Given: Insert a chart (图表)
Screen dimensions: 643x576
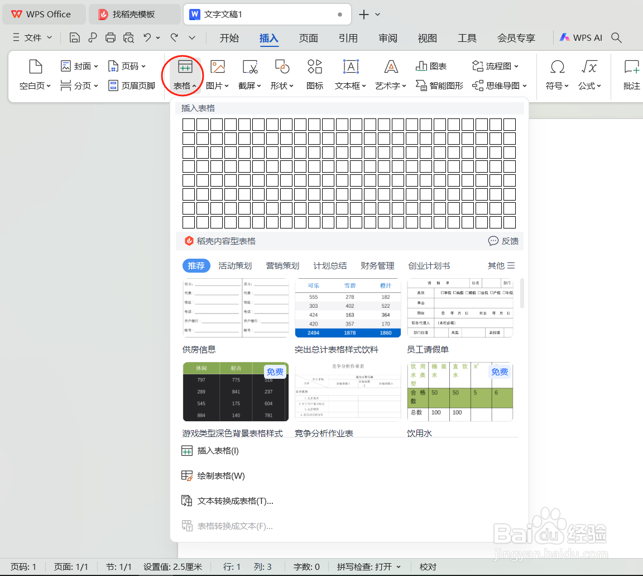Looking at the screenshot, I should (x=431, y=66).
